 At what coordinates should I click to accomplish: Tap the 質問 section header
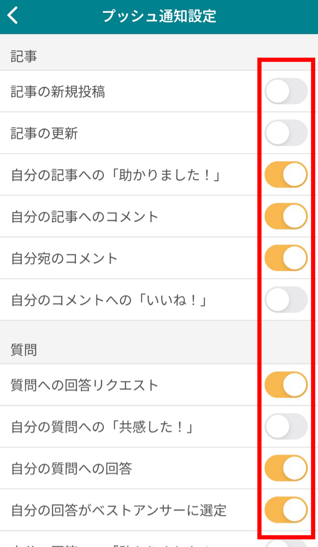pyautogui.click(x=24, y=350)
